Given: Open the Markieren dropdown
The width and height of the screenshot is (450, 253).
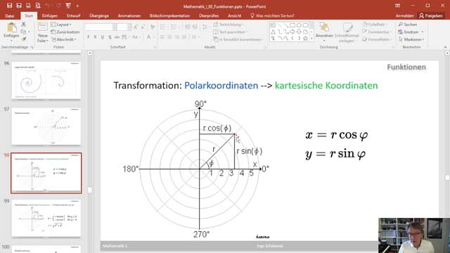Looking at the screenshot, I should point(411,39).
